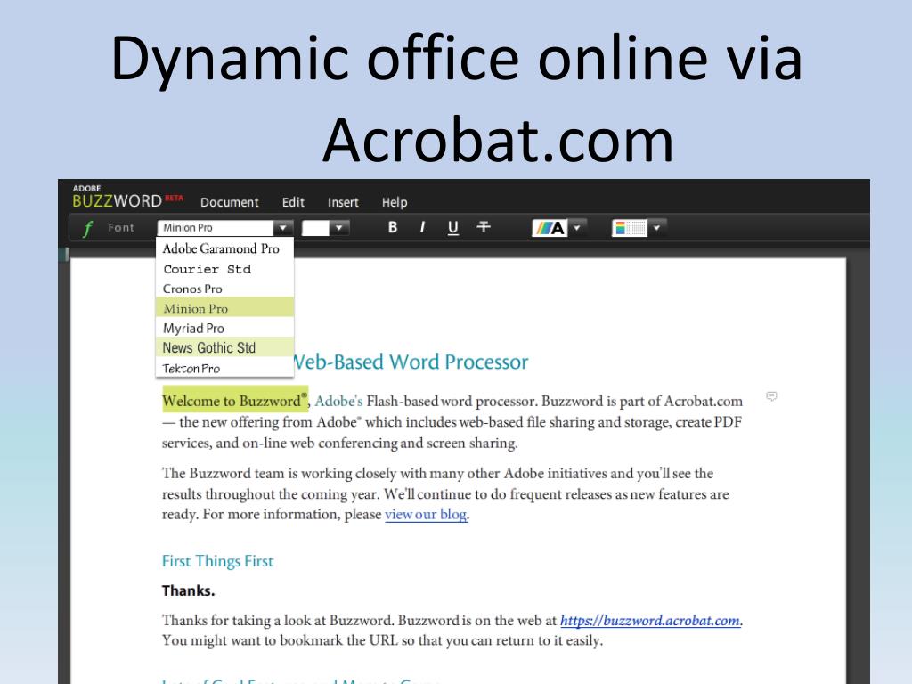Follow the view our blog link
The width and height of the screenshot is (912, 684).
point(427,515)
